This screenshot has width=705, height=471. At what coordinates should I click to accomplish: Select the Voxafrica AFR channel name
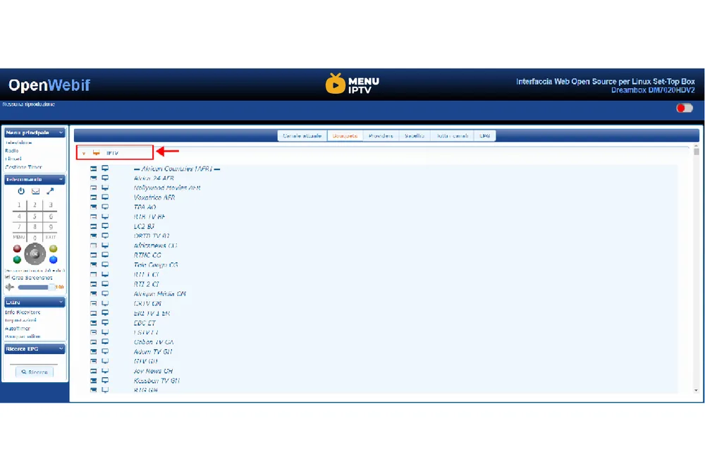click(154, 197)
